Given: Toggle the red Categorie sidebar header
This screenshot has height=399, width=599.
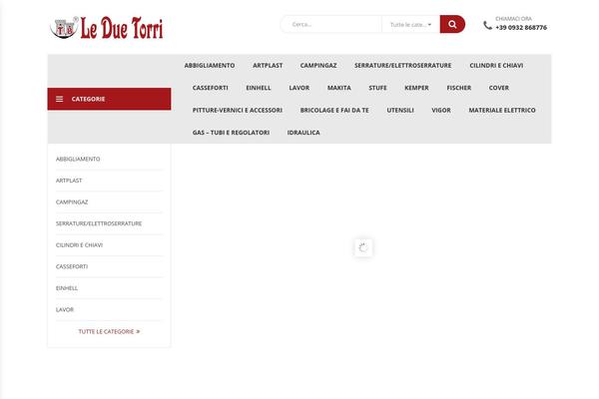Looking at the screenshot, I should point(109,99).
